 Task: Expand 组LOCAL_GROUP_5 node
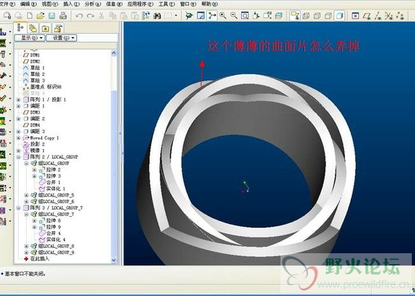click(27, 195)
